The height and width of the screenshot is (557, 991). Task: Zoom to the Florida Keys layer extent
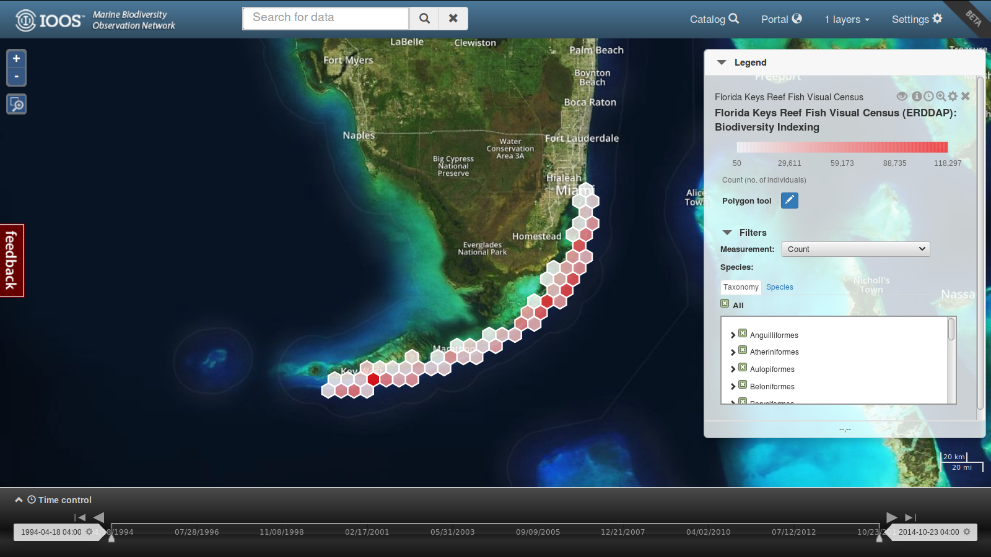tap(941, 97)
